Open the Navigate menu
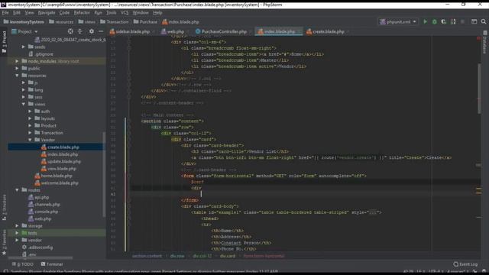The image size is (489, 275). [47, 13]
